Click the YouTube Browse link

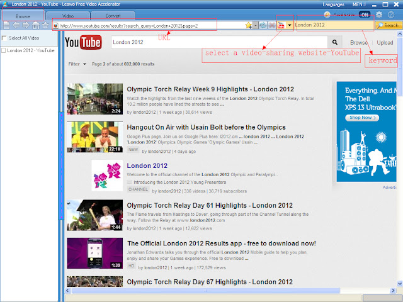click(x=359, y=43)
